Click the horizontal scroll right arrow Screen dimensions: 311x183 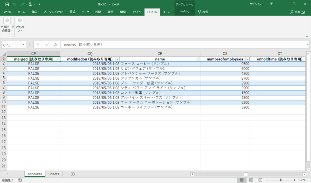(x=304, y=174)
